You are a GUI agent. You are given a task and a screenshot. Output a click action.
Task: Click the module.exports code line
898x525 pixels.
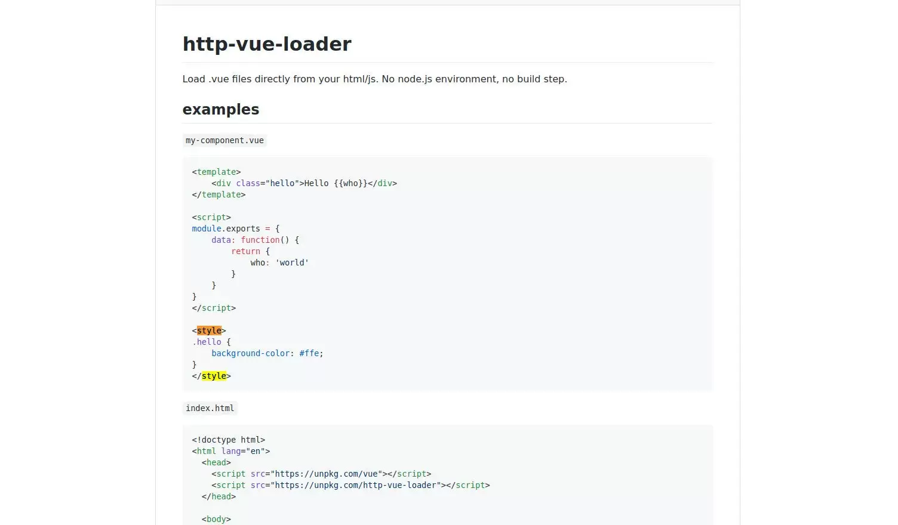pos(236,228)
